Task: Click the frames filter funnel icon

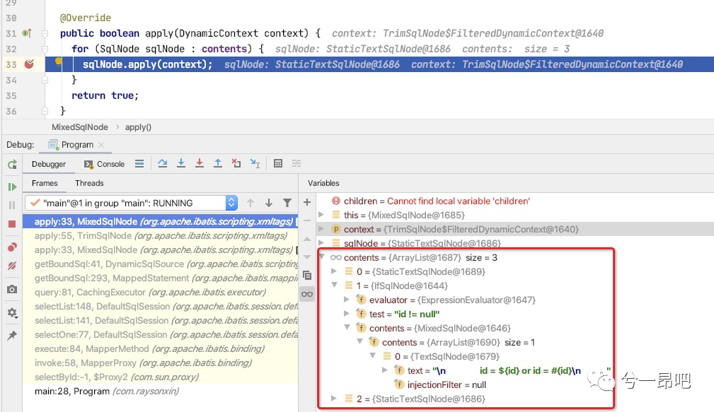Action: pyautogui.click(x=287, y=203)
